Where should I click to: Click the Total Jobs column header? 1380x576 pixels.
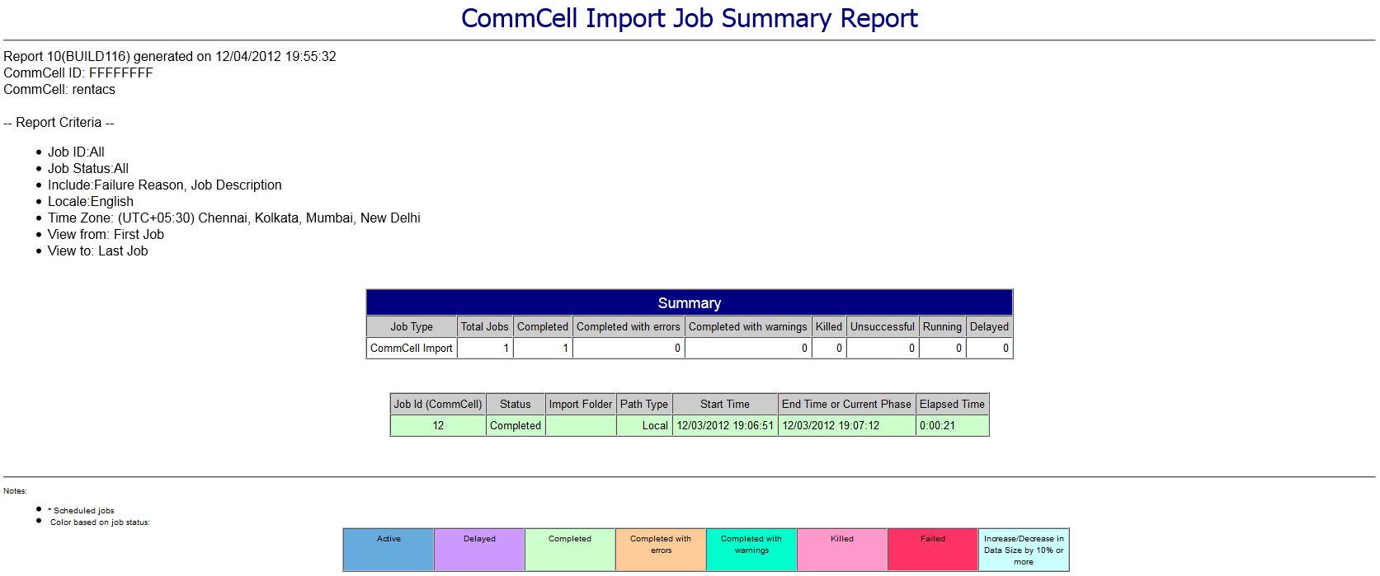click(485, 327)
